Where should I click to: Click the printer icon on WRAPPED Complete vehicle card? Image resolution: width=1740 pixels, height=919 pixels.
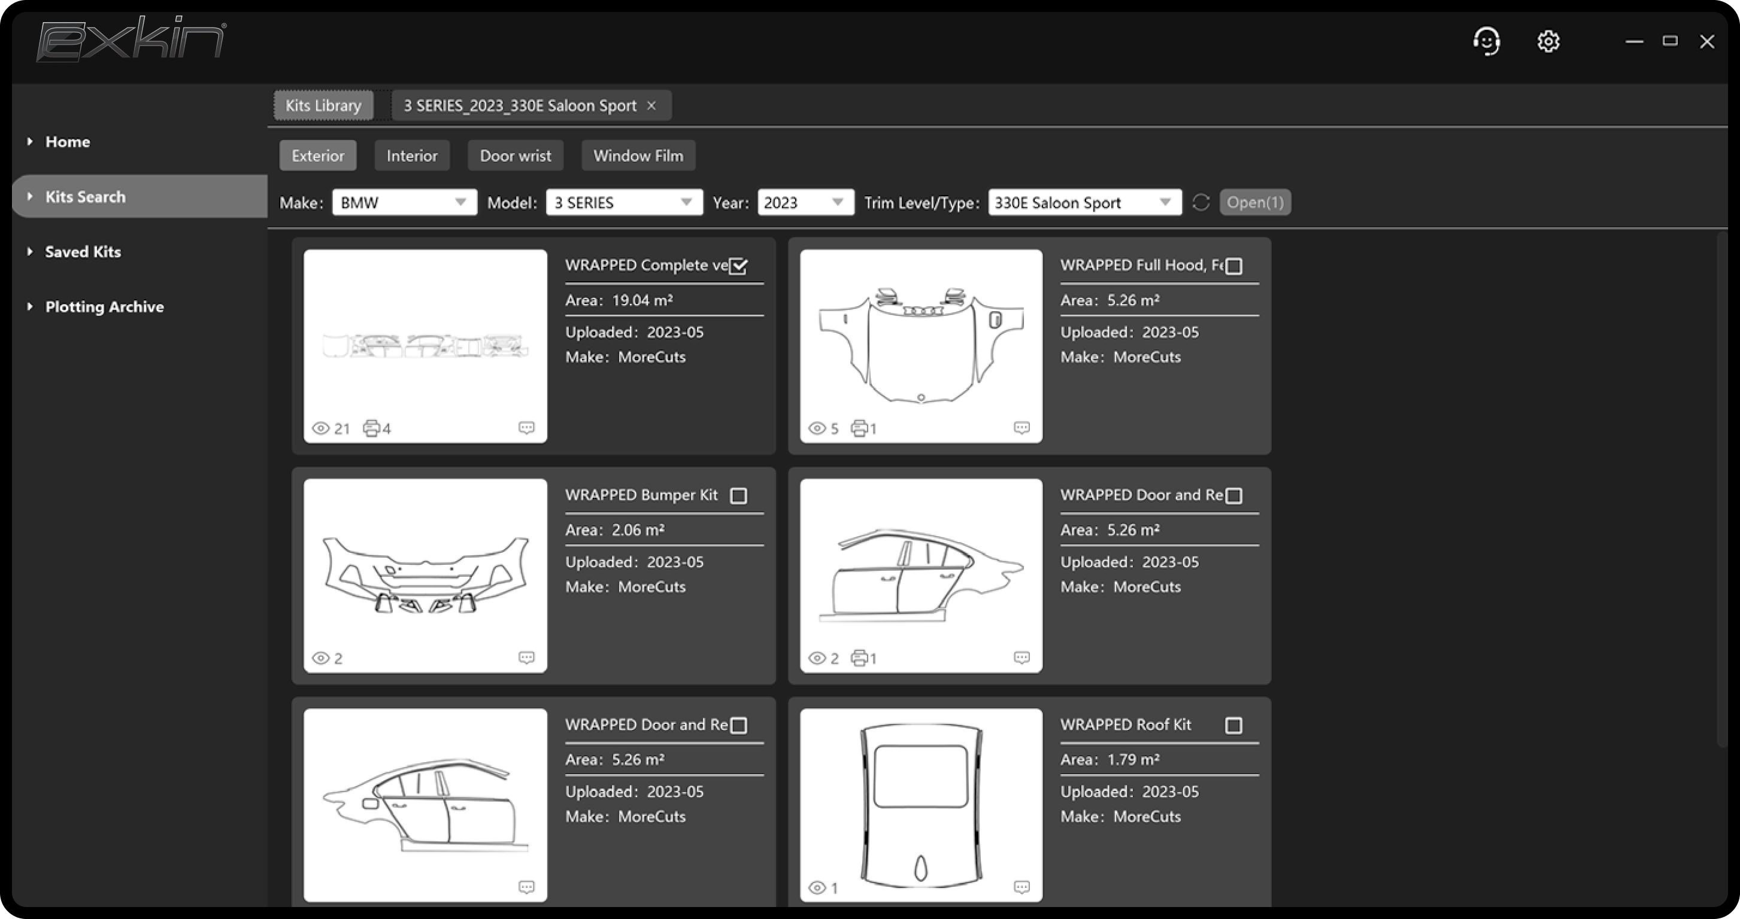point(370,428)
